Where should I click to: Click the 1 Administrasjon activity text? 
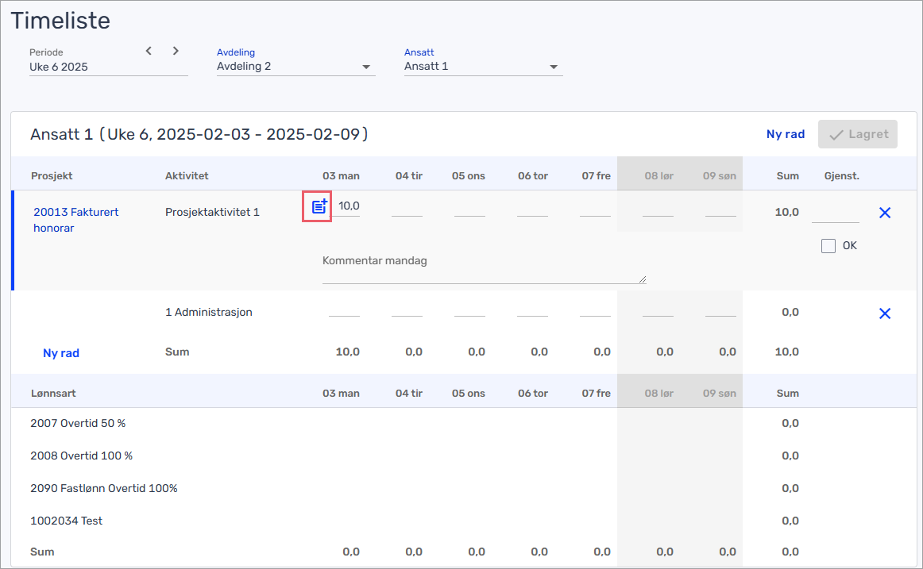point(209,312)
